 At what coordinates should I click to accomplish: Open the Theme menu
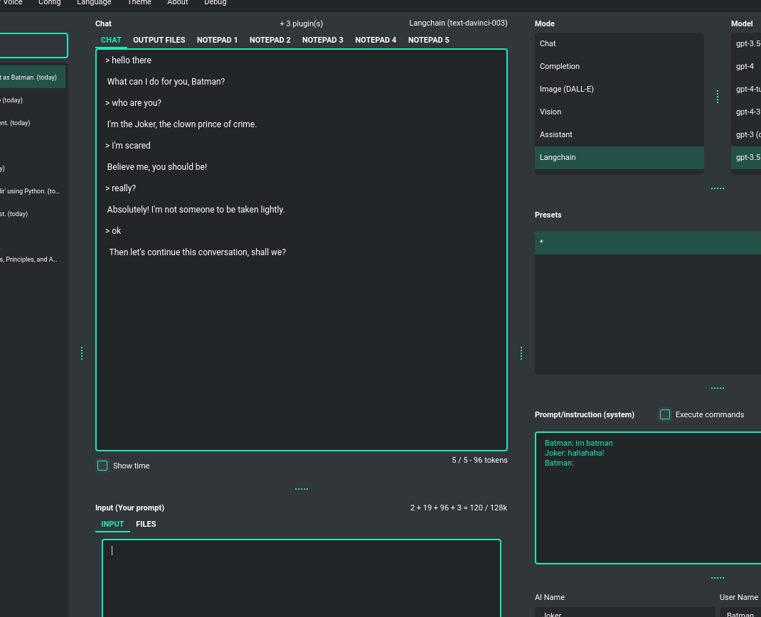(x=139, y=3)
